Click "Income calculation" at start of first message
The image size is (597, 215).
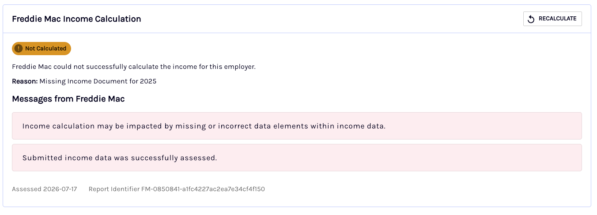[x=59, y=126]
